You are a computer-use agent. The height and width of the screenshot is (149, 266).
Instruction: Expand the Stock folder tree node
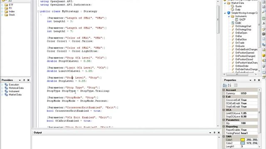2,15
